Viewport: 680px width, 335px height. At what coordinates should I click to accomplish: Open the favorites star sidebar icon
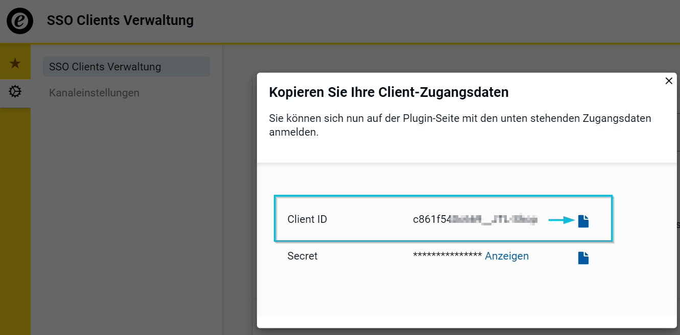click(15, 64)
